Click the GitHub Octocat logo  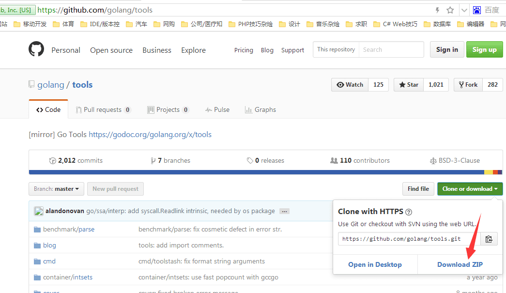(36, 49)
